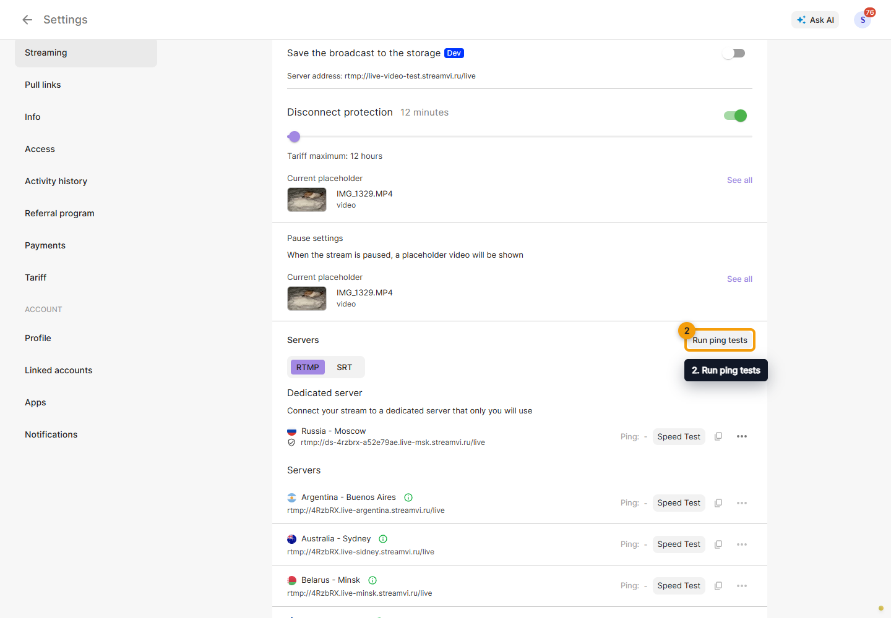891x618 pixels.
Task: Enable Save the broadcast to the storage
Action: click(734, 54)
